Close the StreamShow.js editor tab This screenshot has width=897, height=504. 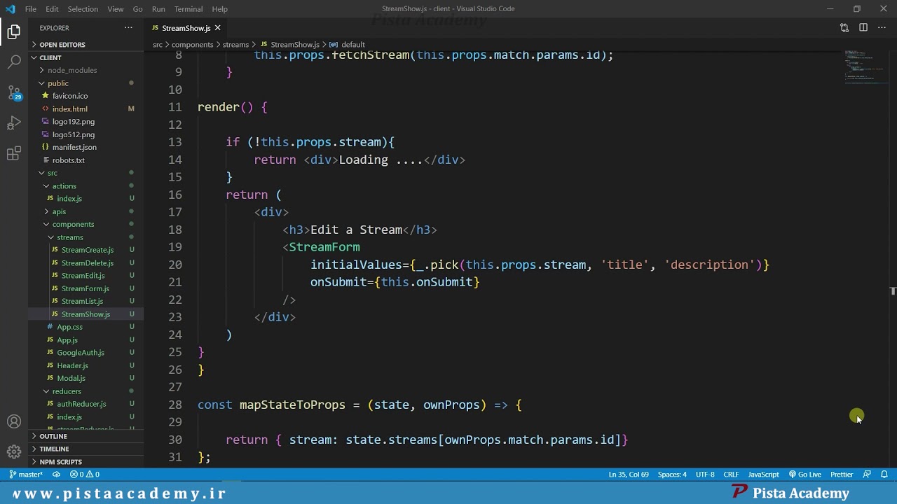click(217, 28)
